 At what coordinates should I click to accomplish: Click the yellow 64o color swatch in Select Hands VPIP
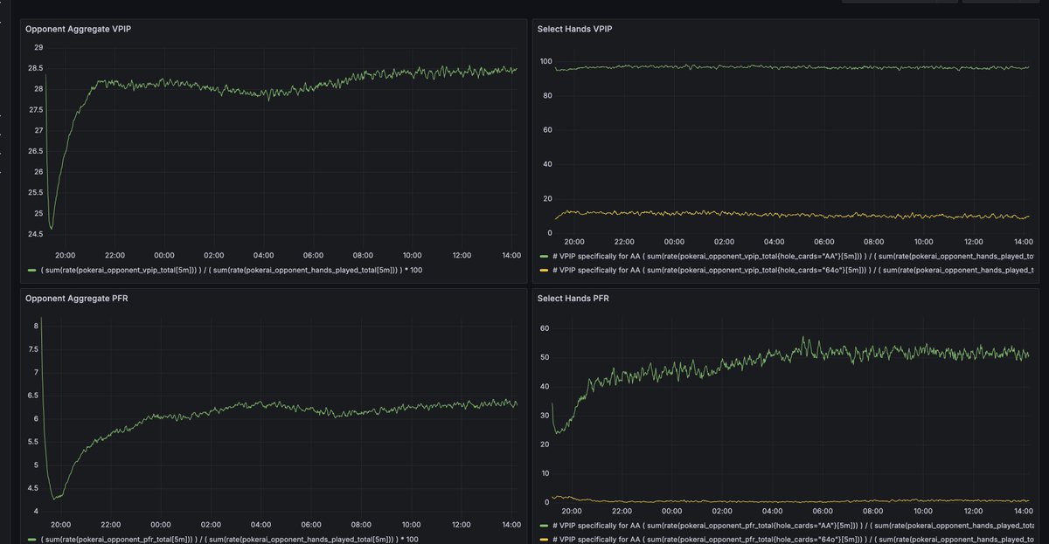tap(544, 270)
